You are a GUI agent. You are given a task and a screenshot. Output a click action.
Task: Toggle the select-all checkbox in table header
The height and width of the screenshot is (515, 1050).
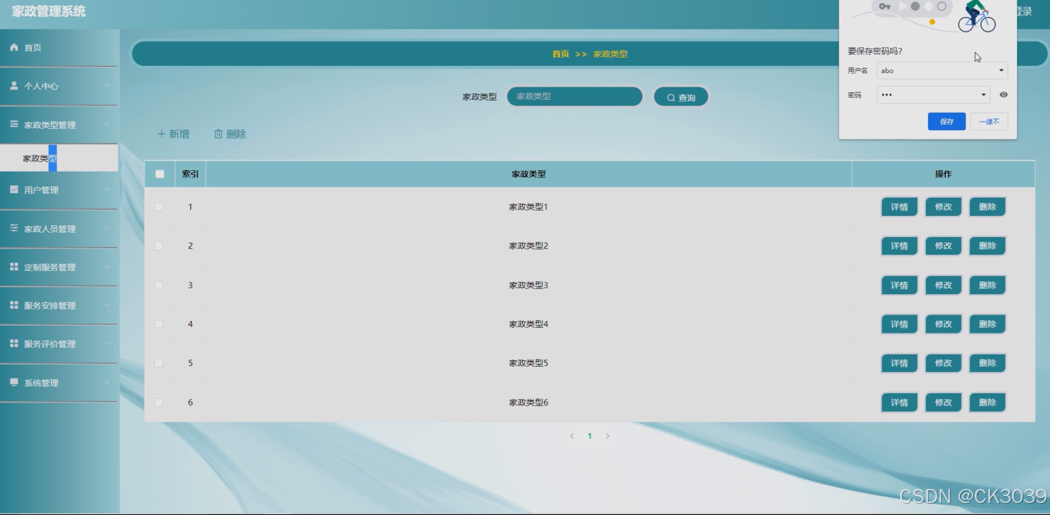[160, 174]
